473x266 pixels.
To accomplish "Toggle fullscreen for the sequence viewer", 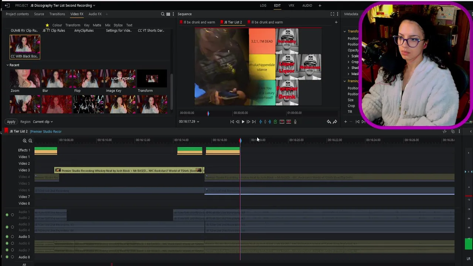I will [x=332, y=14].
